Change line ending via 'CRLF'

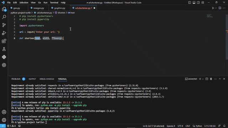188,126
